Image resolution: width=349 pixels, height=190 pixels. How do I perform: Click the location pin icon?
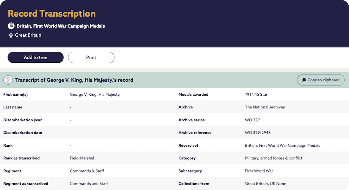click(11, 36)
